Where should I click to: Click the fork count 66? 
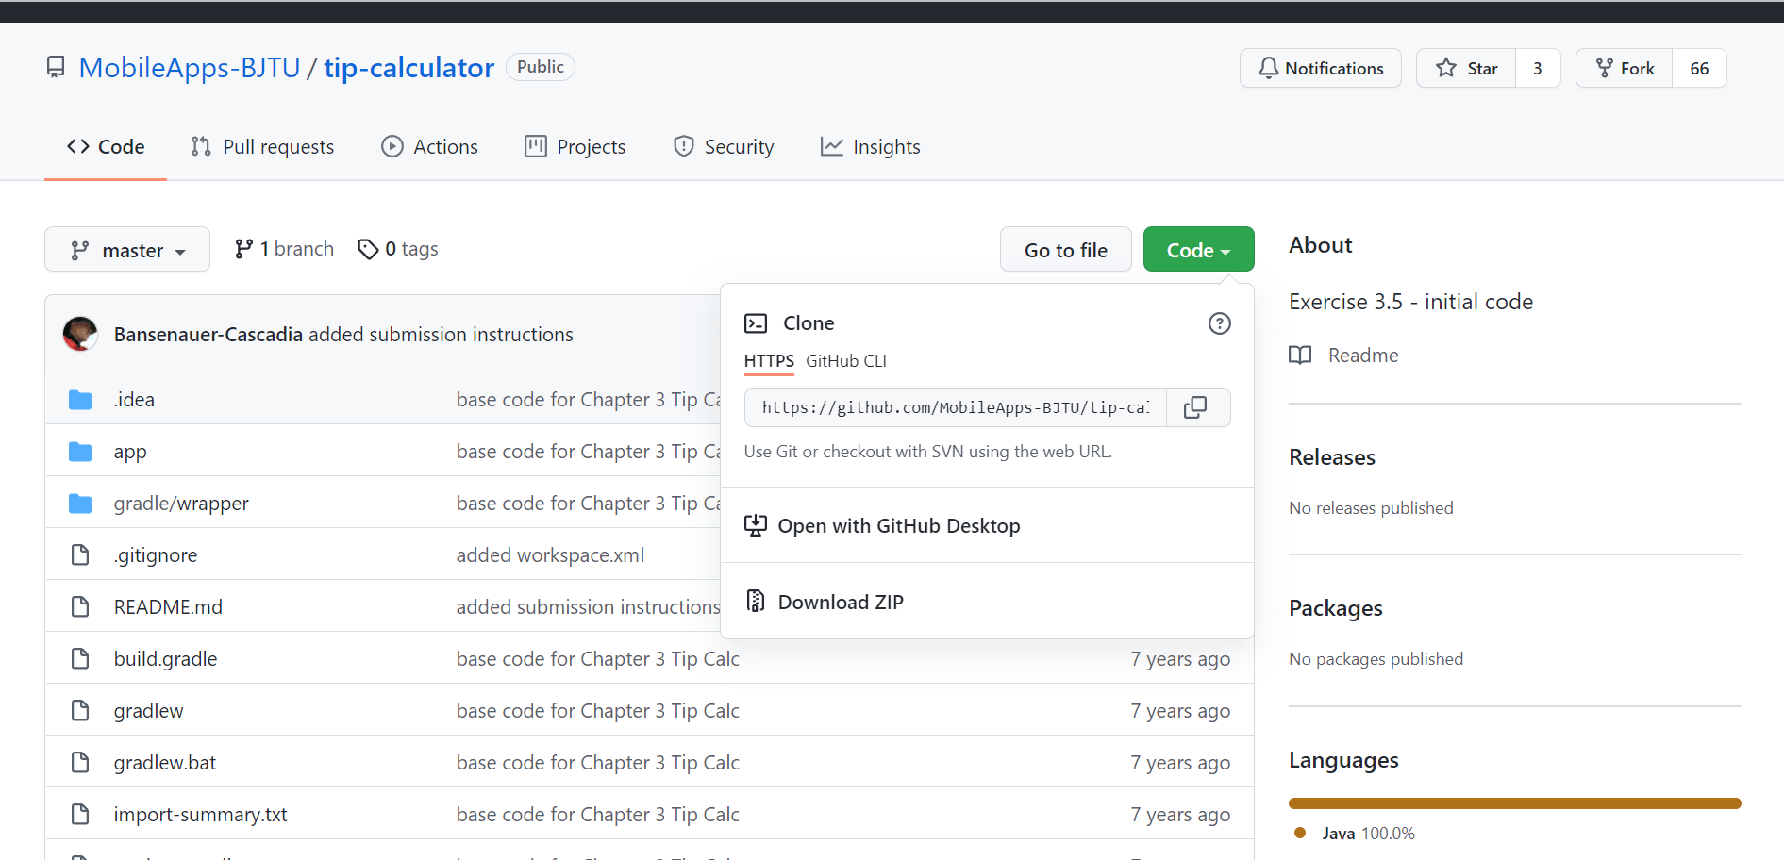(x=1699, y=68)
